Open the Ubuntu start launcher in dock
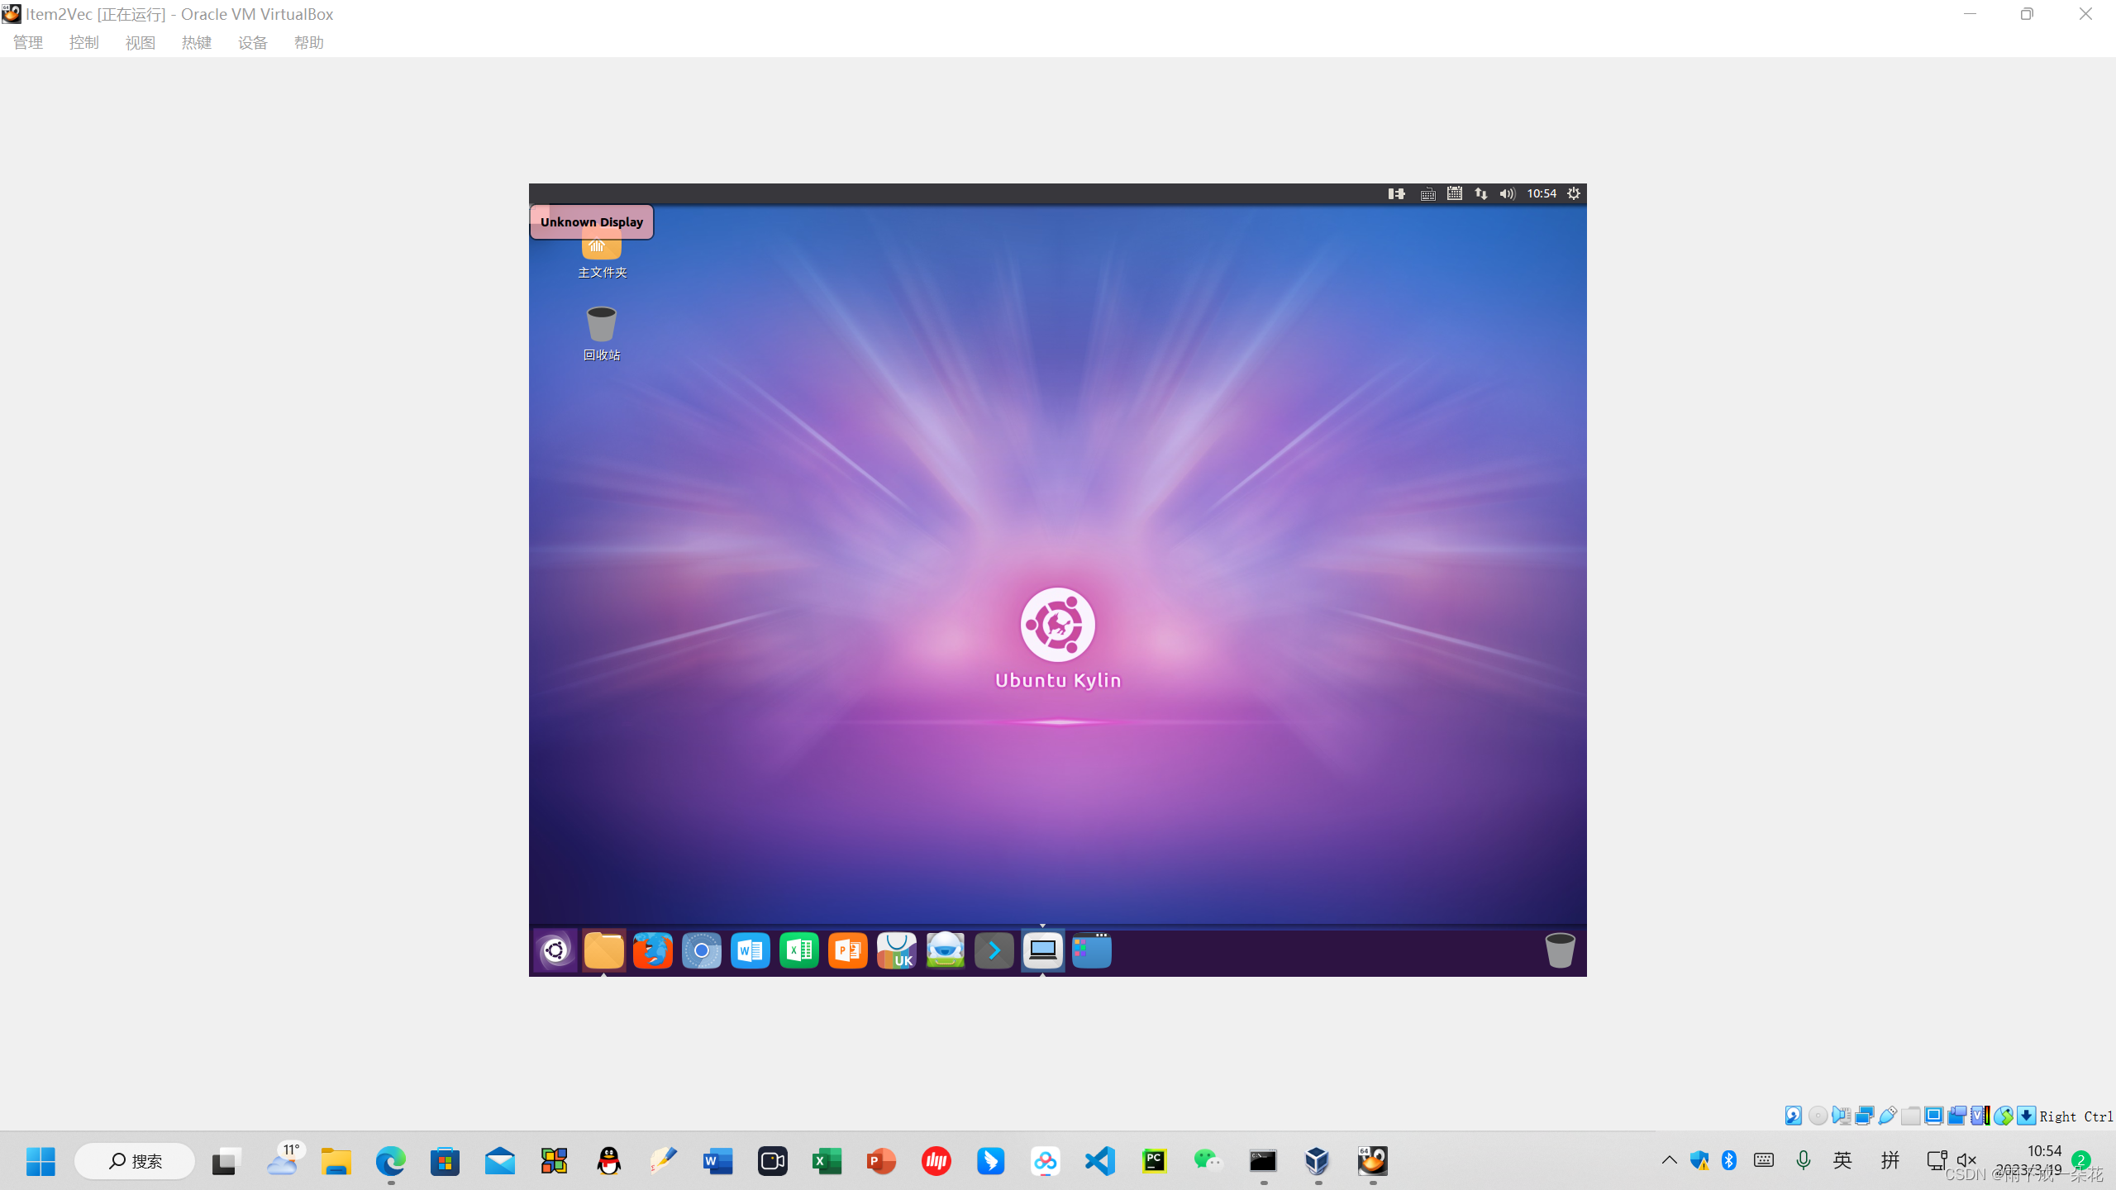 click(555, 951)
